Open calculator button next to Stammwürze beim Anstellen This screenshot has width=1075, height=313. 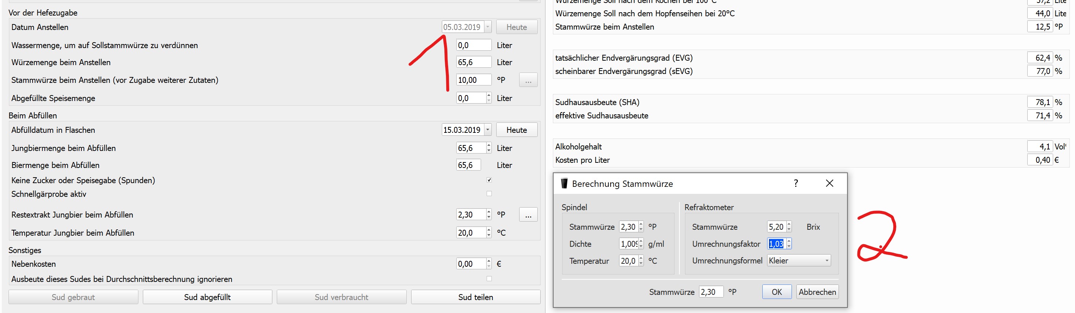click(528, 80)
